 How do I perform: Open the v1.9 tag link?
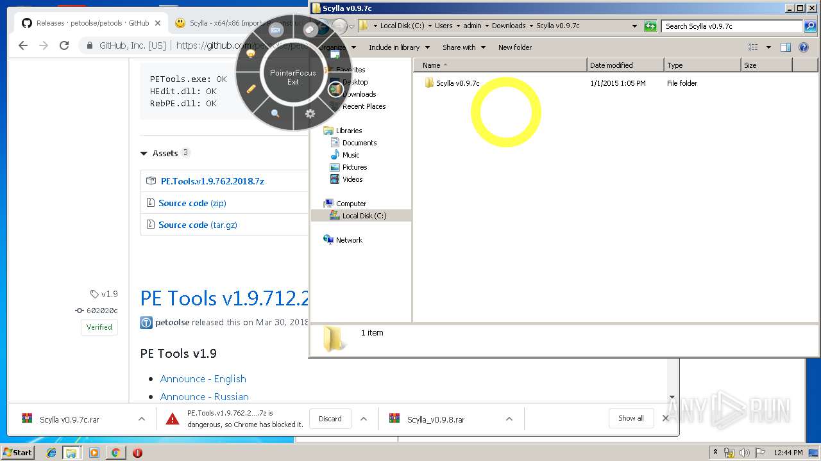pos(105,294)
